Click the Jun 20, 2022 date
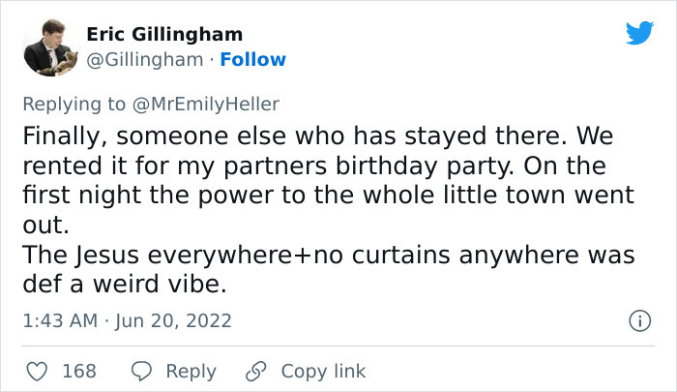Image resolution: width=677 pixels, height=392 pixels. (175, 319)
